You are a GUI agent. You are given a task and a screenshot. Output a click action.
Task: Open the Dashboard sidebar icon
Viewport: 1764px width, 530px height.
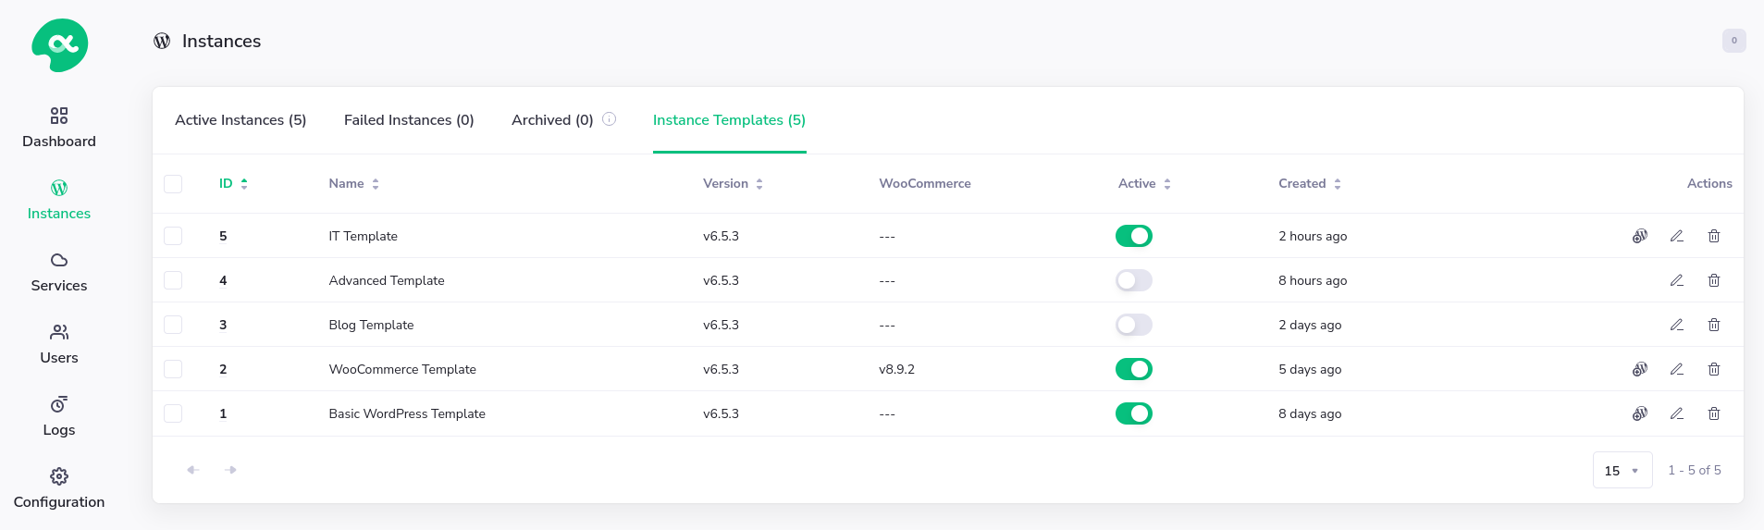point(59,116)
